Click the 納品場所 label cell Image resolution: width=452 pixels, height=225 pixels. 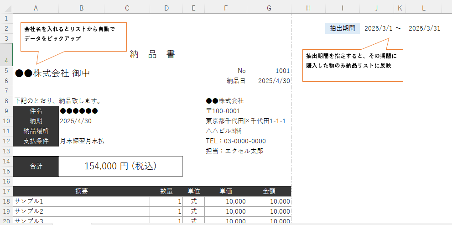pos(36,131)
